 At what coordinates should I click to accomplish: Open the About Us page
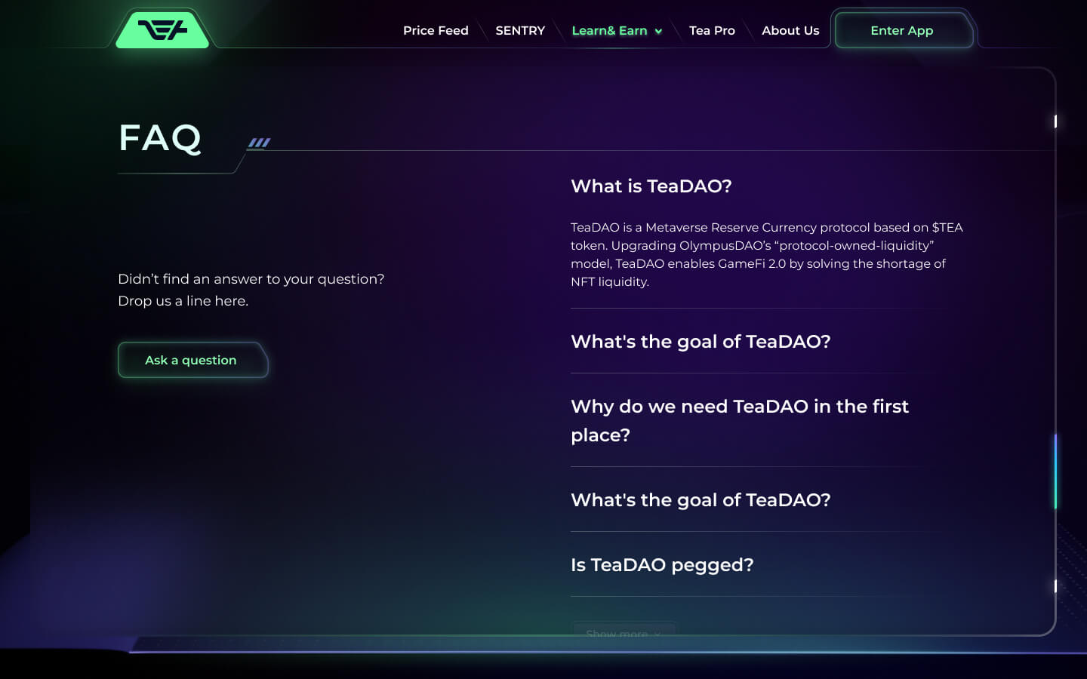point(790,30)
